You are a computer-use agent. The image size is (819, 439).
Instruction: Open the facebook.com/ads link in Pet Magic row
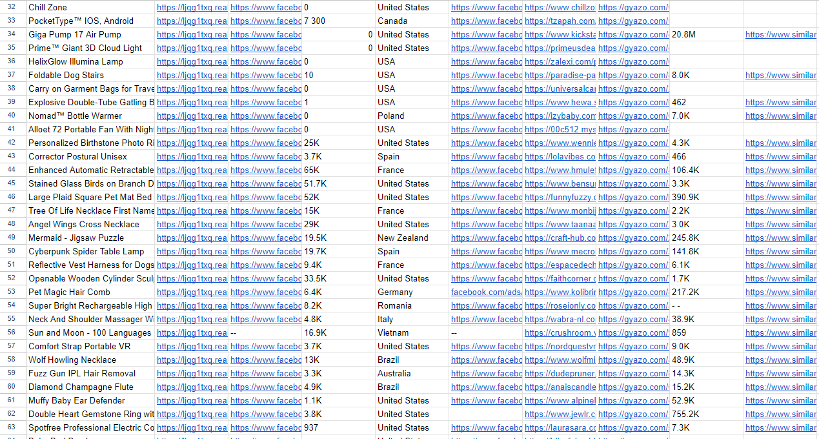coord(486,292)
